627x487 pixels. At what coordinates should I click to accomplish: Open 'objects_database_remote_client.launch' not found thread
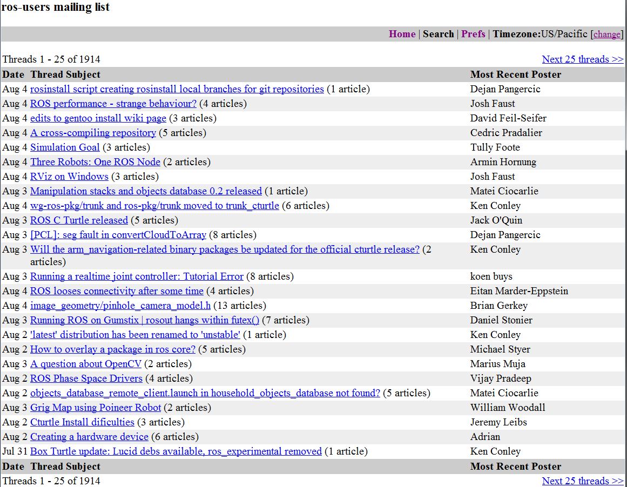205,393
